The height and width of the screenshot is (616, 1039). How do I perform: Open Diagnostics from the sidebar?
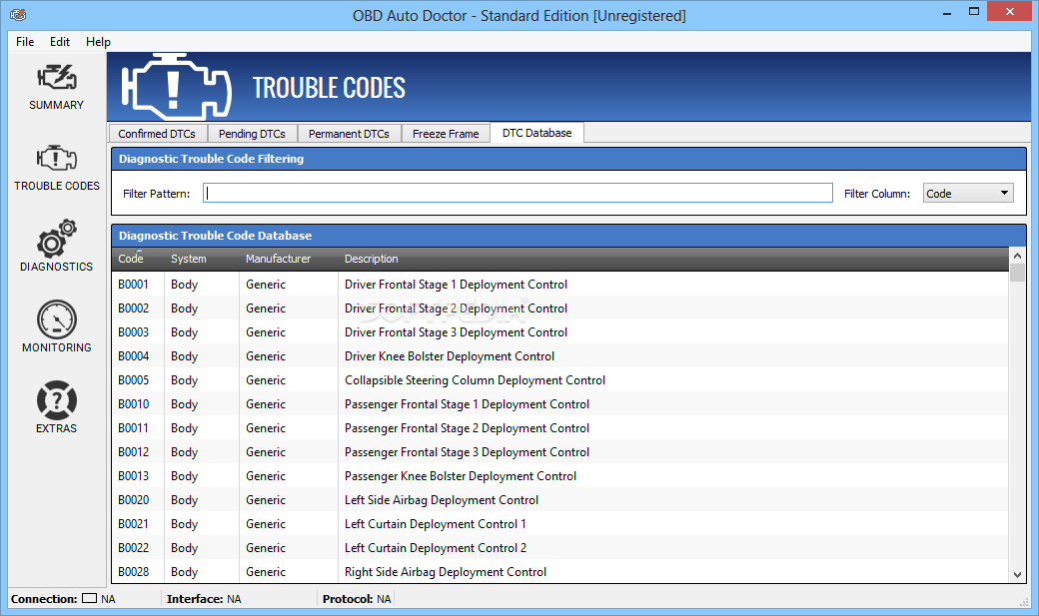click(56, 248)
